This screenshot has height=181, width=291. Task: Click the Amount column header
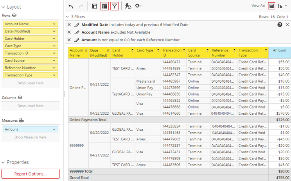tap(279, 50)
